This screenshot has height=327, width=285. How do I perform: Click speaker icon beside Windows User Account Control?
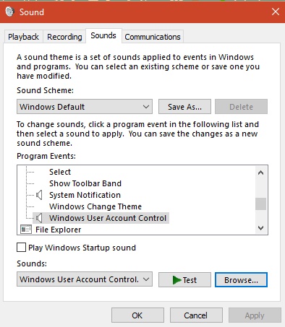point(39,218)
